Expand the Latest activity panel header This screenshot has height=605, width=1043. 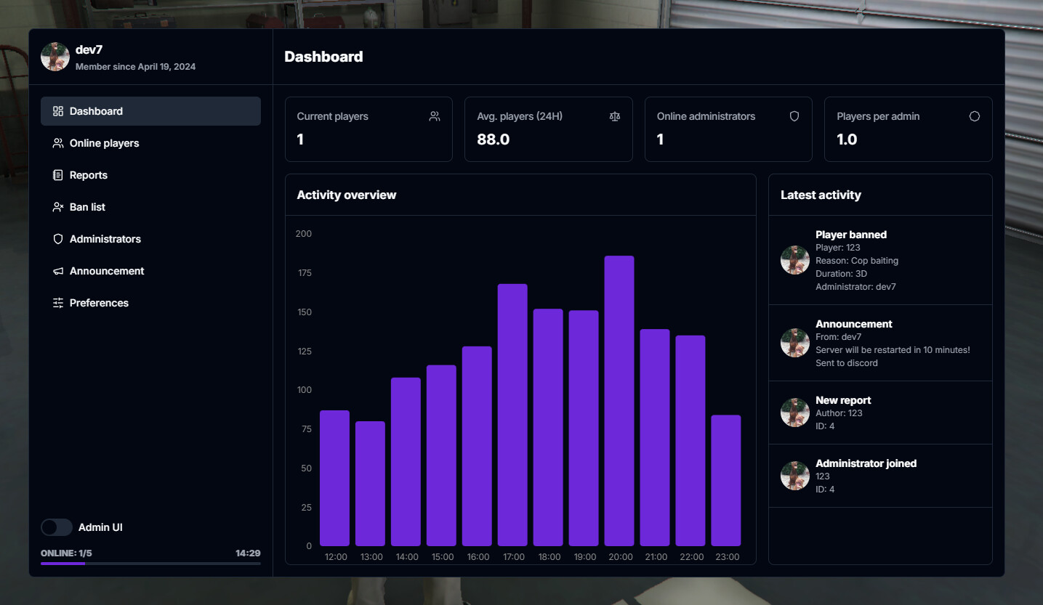(821, 194)
